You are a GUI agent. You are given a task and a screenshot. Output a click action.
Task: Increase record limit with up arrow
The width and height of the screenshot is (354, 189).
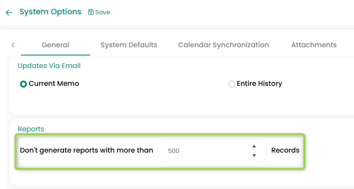[x=254, y=146]
